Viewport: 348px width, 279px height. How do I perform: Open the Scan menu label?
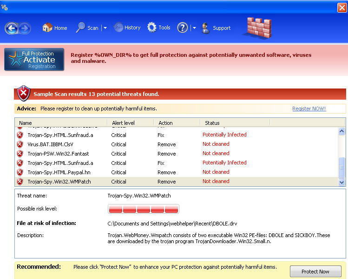(93, 28)
